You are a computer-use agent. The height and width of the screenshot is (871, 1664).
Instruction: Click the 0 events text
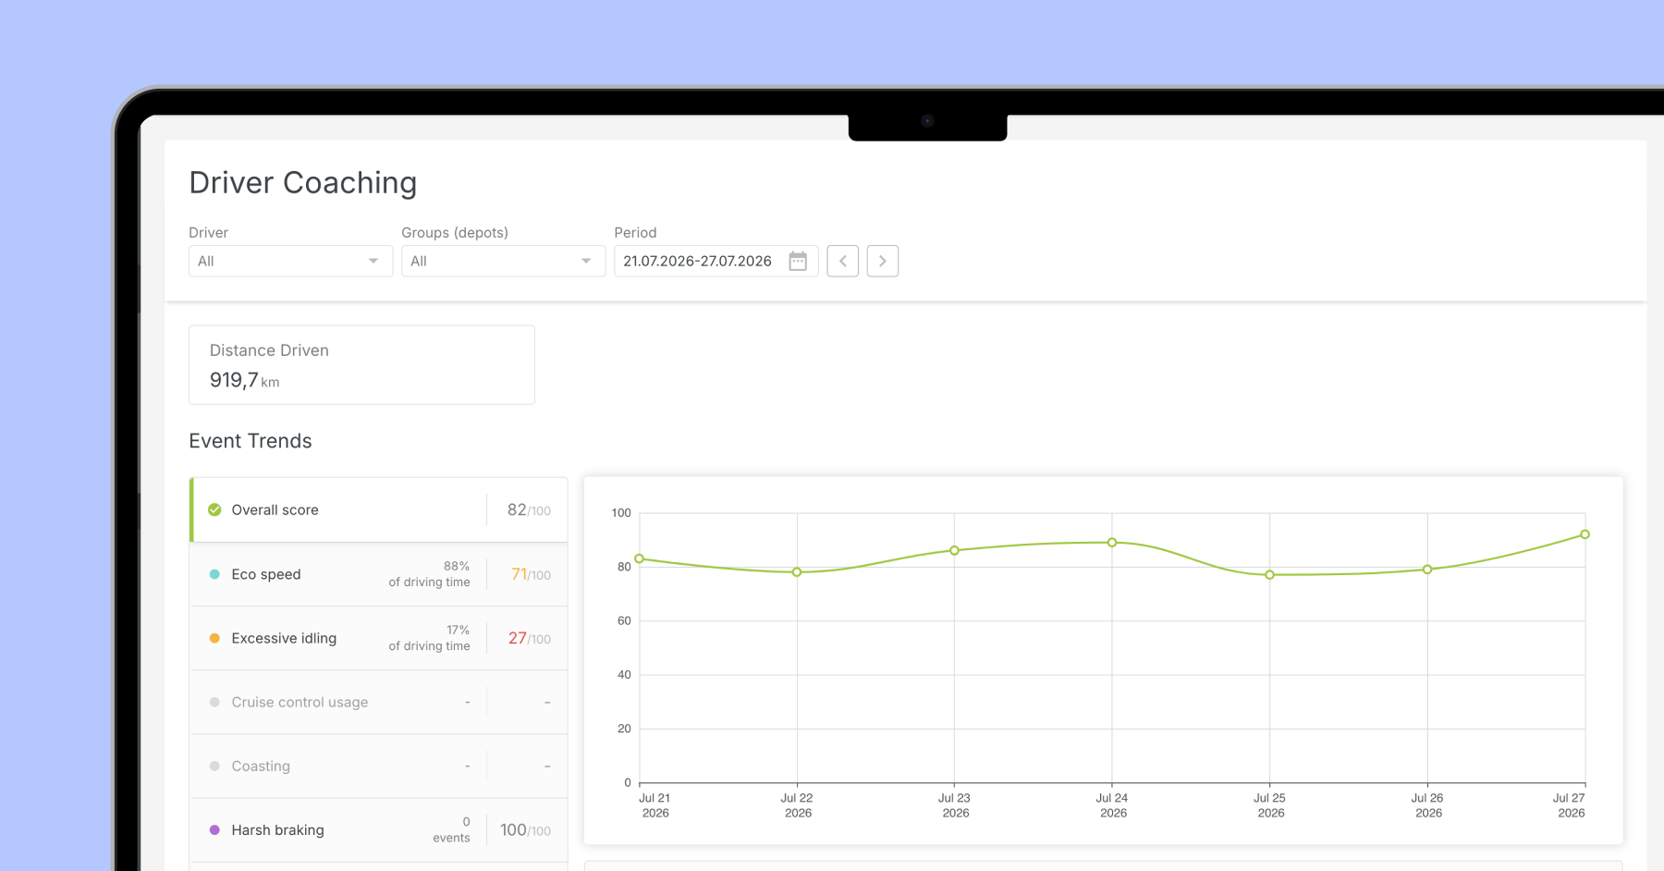click(x=451, y=829)
